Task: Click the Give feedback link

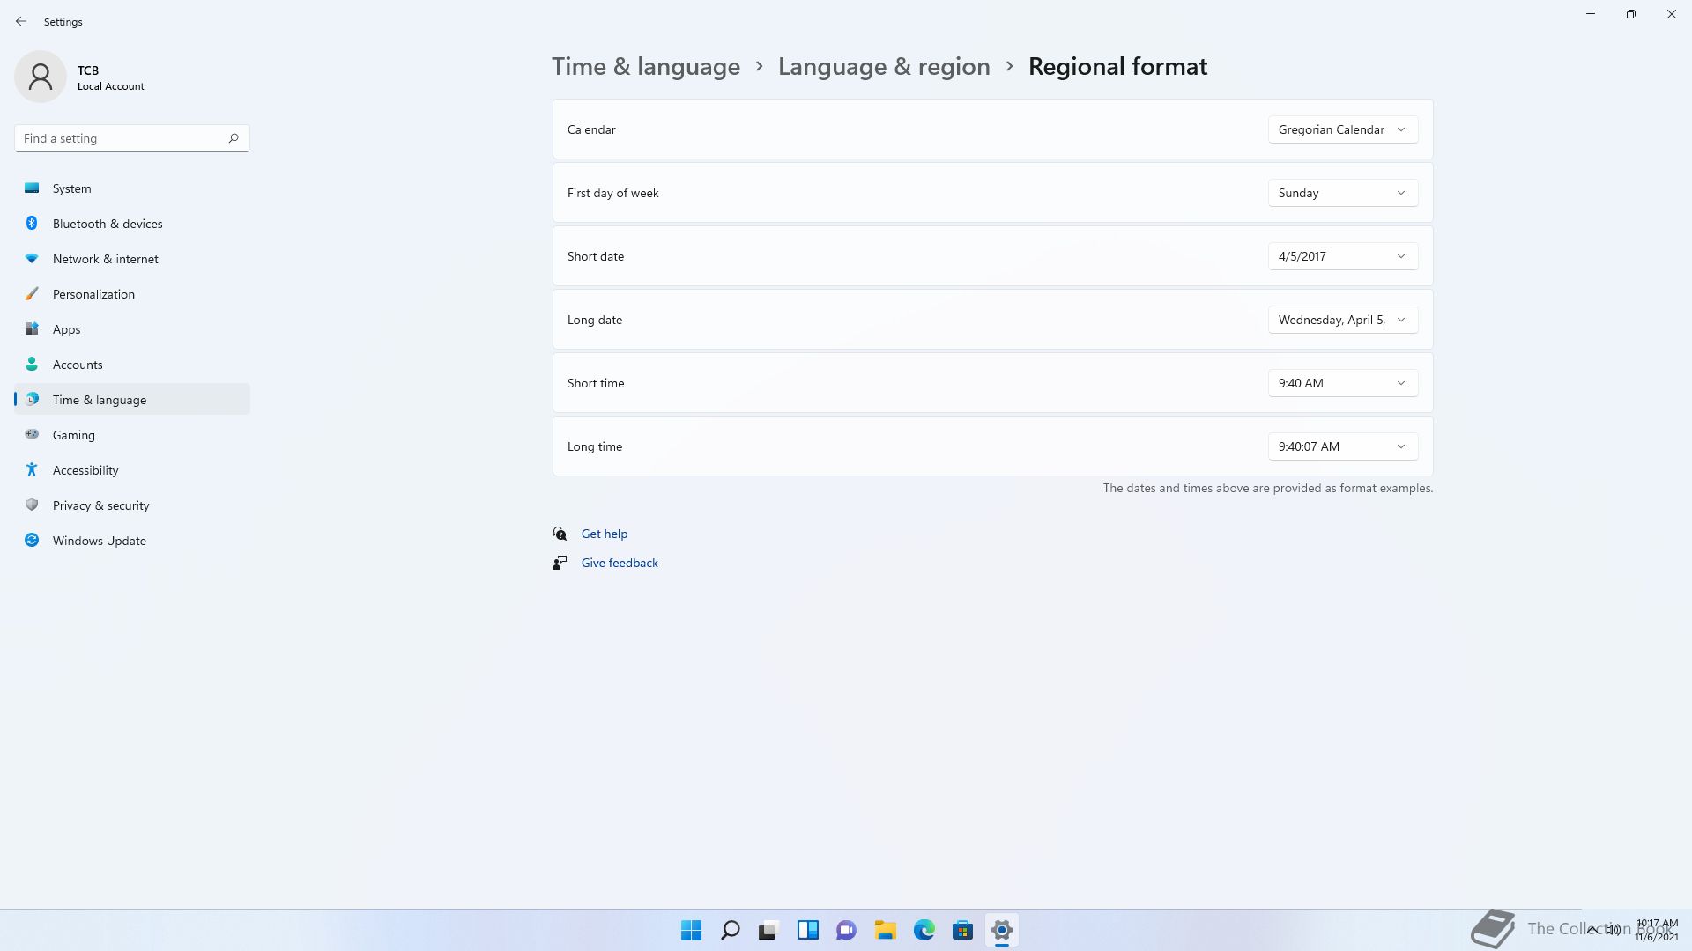Action: 620,563
